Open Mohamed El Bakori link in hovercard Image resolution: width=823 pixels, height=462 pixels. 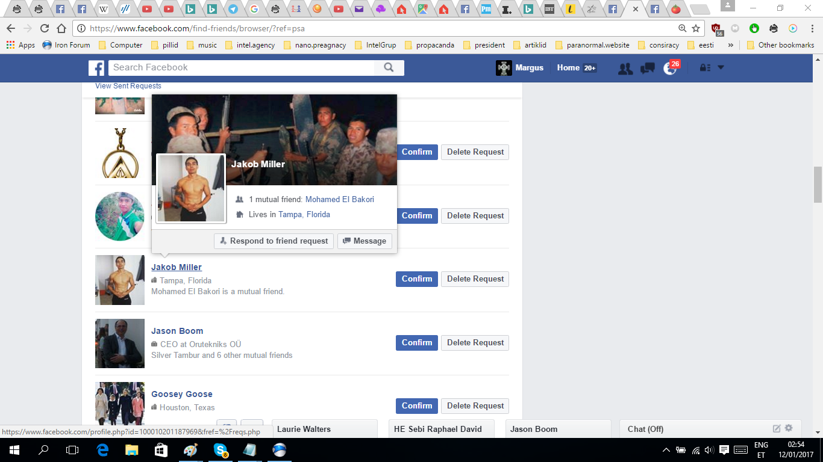tap(340, 199)
